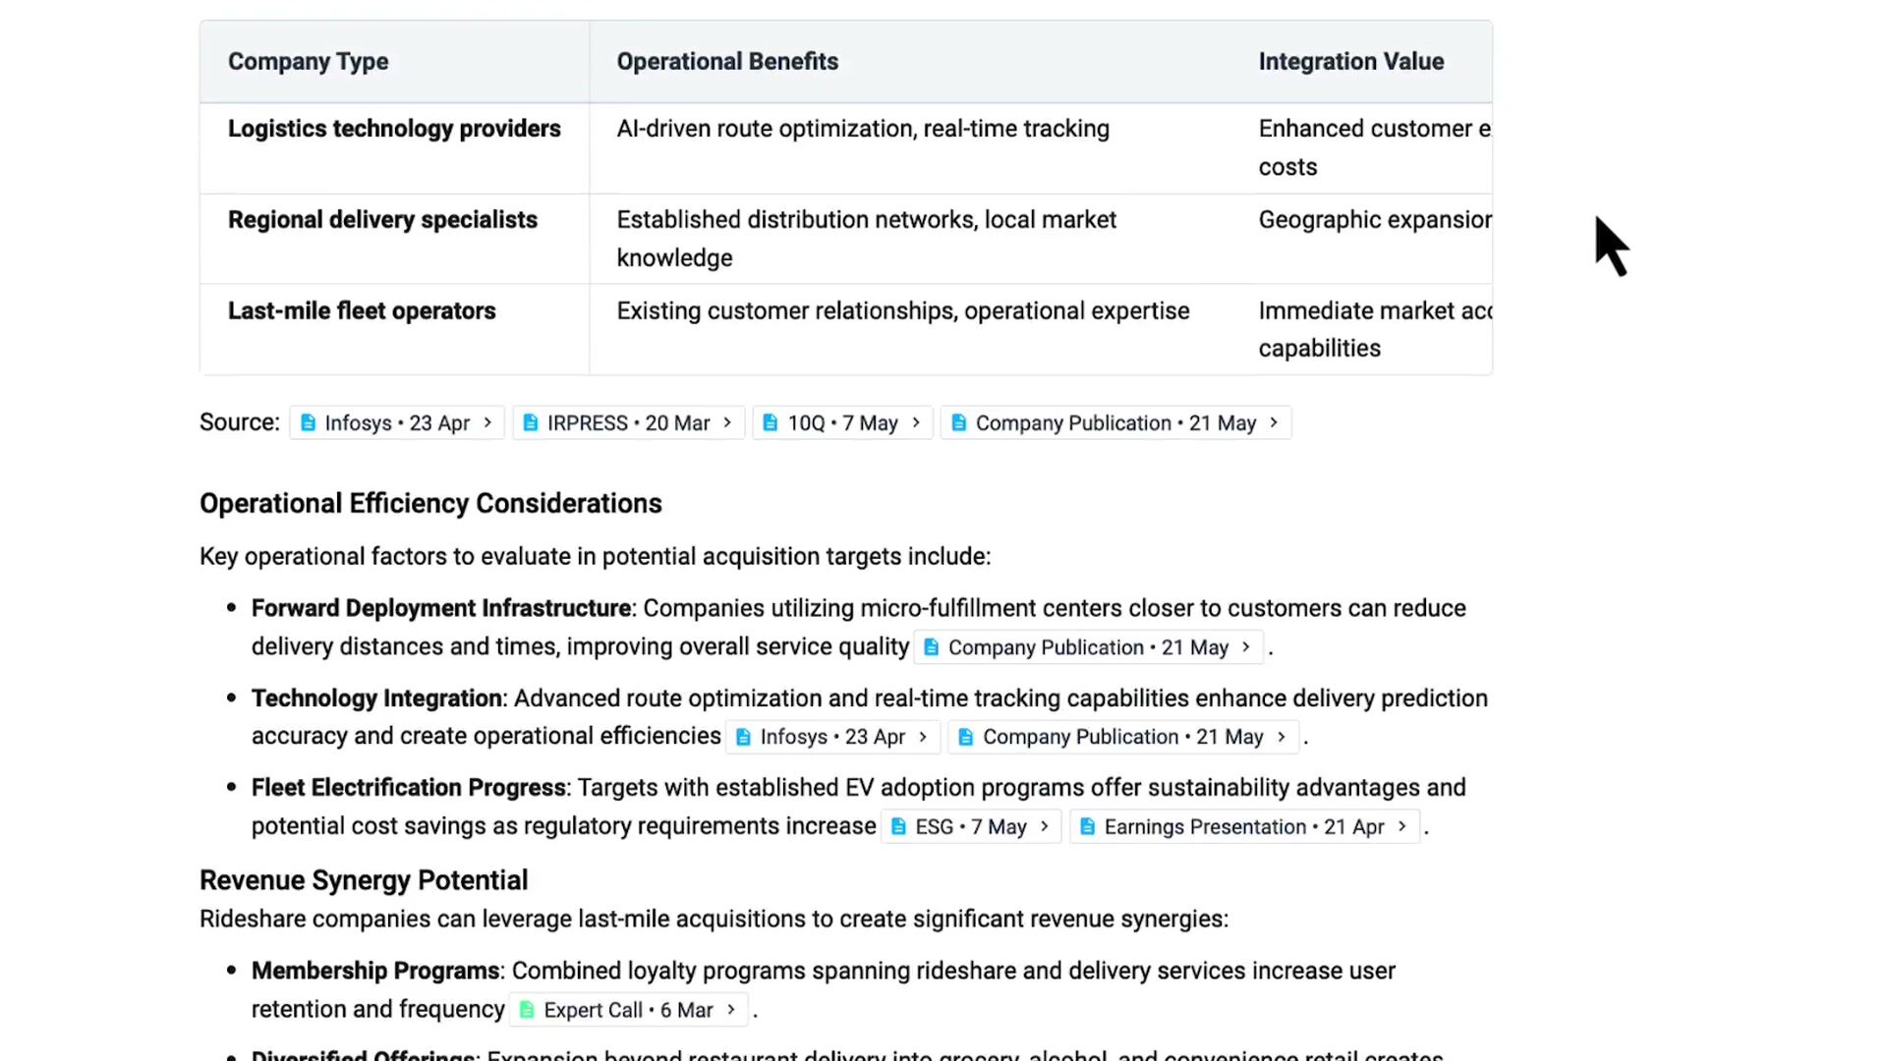Screen dimensions: 1887x1061
Task: Expand the Earnings Presentation 21 Apr chevron
Action: (1402, 827)
